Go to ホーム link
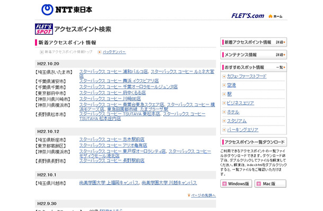The height and width of the screenshot is (211, 323). [x=278, y=16]
